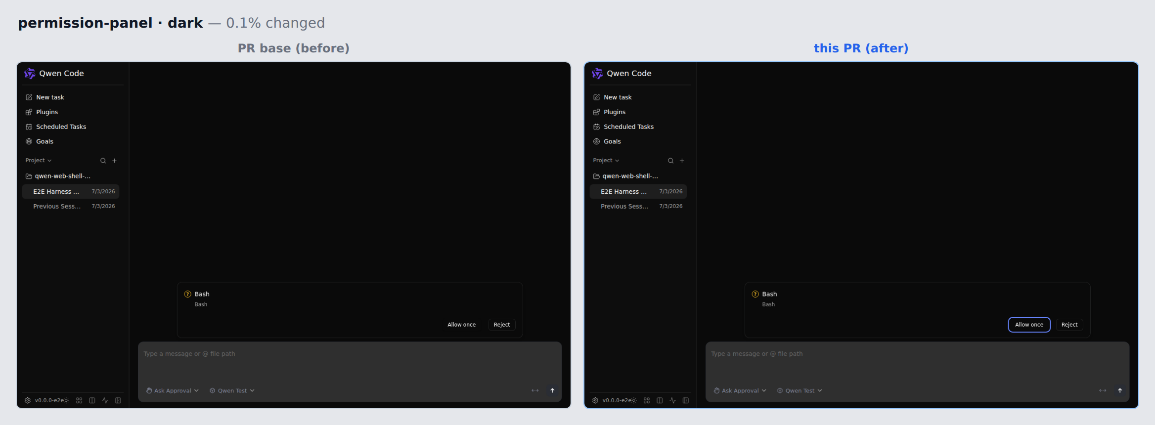1155x425 pixels.
Task: Click version text v0.0.0-e2e in after panel
Action: [617, 400]
